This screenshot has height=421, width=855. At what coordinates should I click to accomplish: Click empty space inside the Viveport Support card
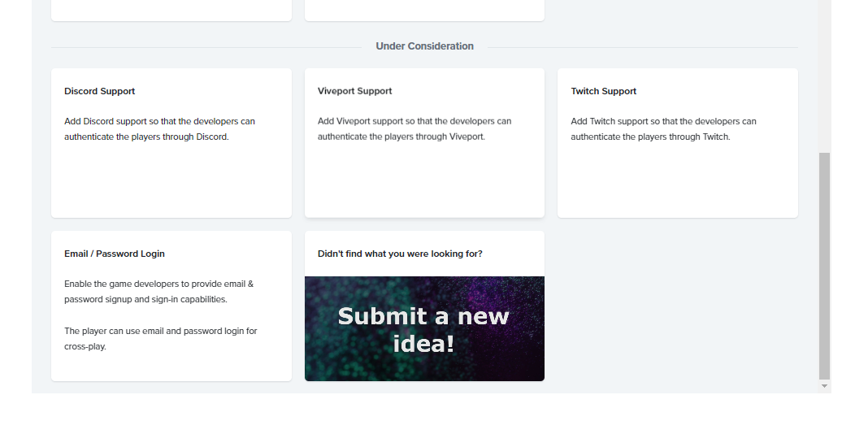coord(424,183)
